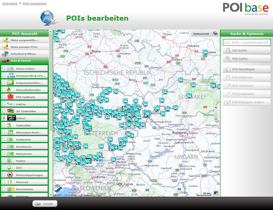Click the POI hinzufügen button
273x210 pixels.
click(x=247, y=69)
